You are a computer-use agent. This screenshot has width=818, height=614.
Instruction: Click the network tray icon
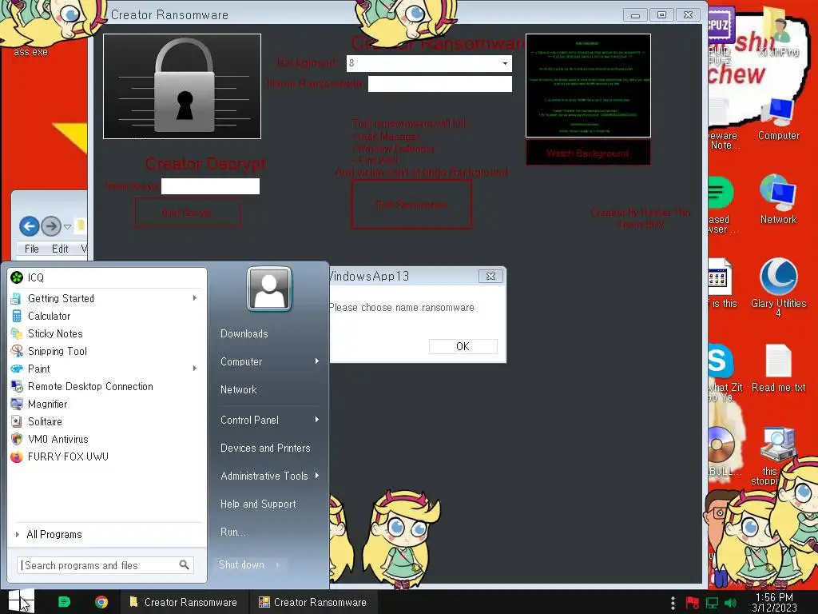(712, 603)
